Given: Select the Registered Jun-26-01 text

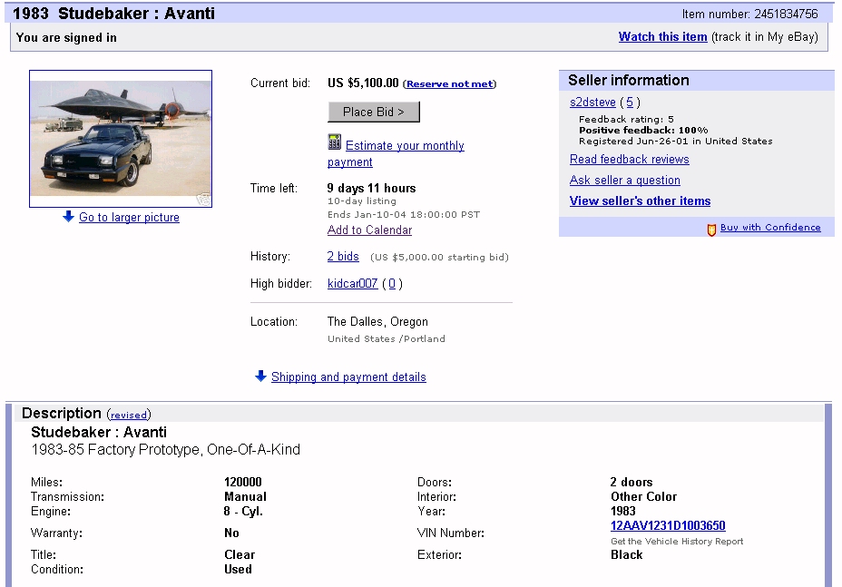Looking at the screenshot, I should [676, 142].
